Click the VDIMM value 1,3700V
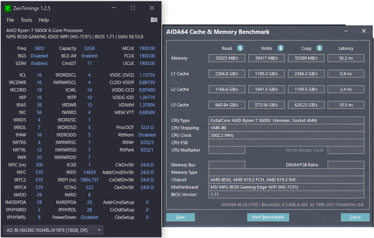The image size is (374, 238). point(147,105)
